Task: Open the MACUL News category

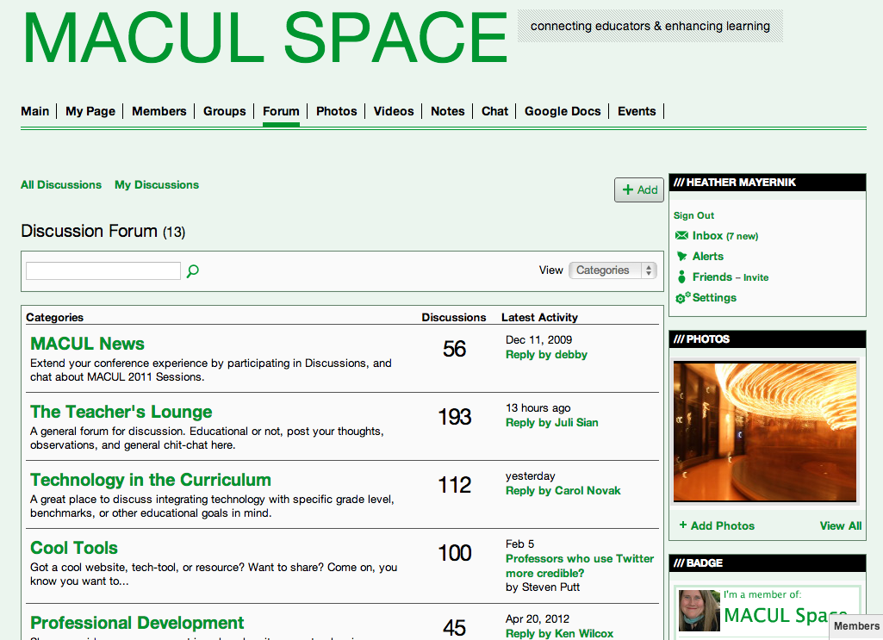Action: (87, 344)
